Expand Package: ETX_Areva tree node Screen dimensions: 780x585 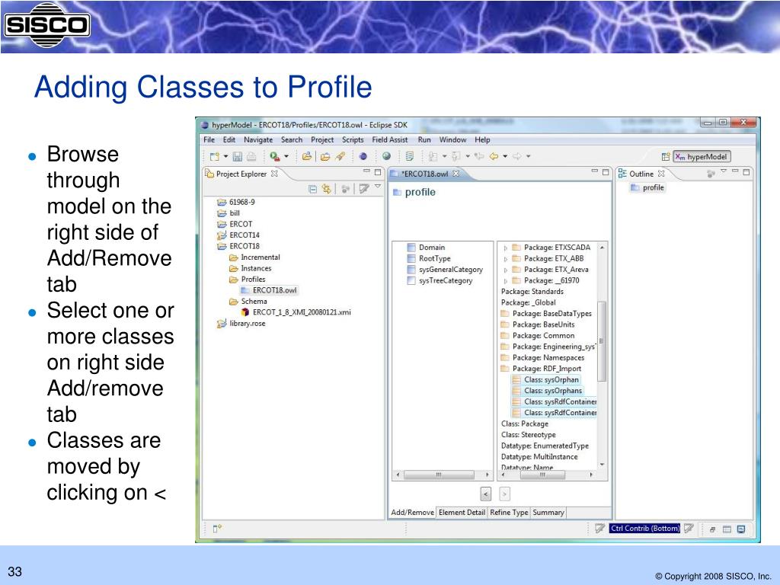coord(506,270)
